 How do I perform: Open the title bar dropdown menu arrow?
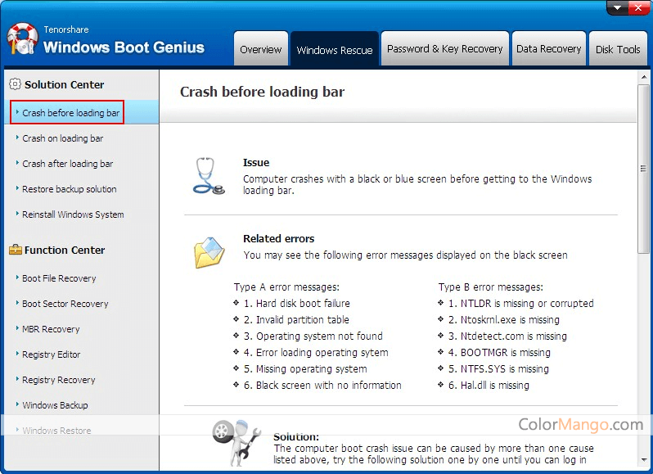click(617, 8)
